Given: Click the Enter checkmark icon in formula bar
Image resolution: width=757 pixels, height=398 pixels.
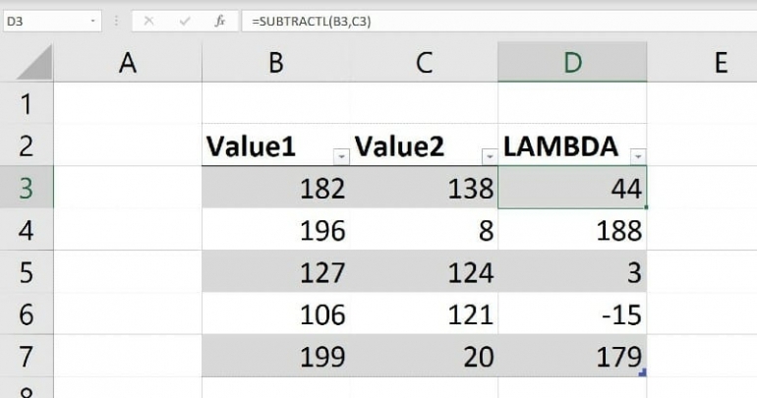Looking at the screenshot, I should click(185, 21).
